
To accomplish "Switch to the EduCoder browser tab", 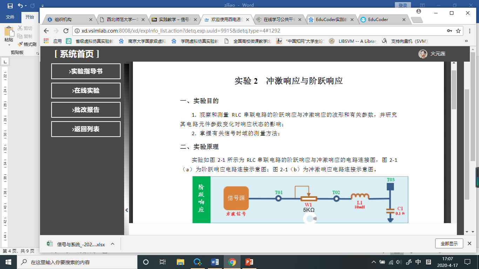I will tap(382, 20).
